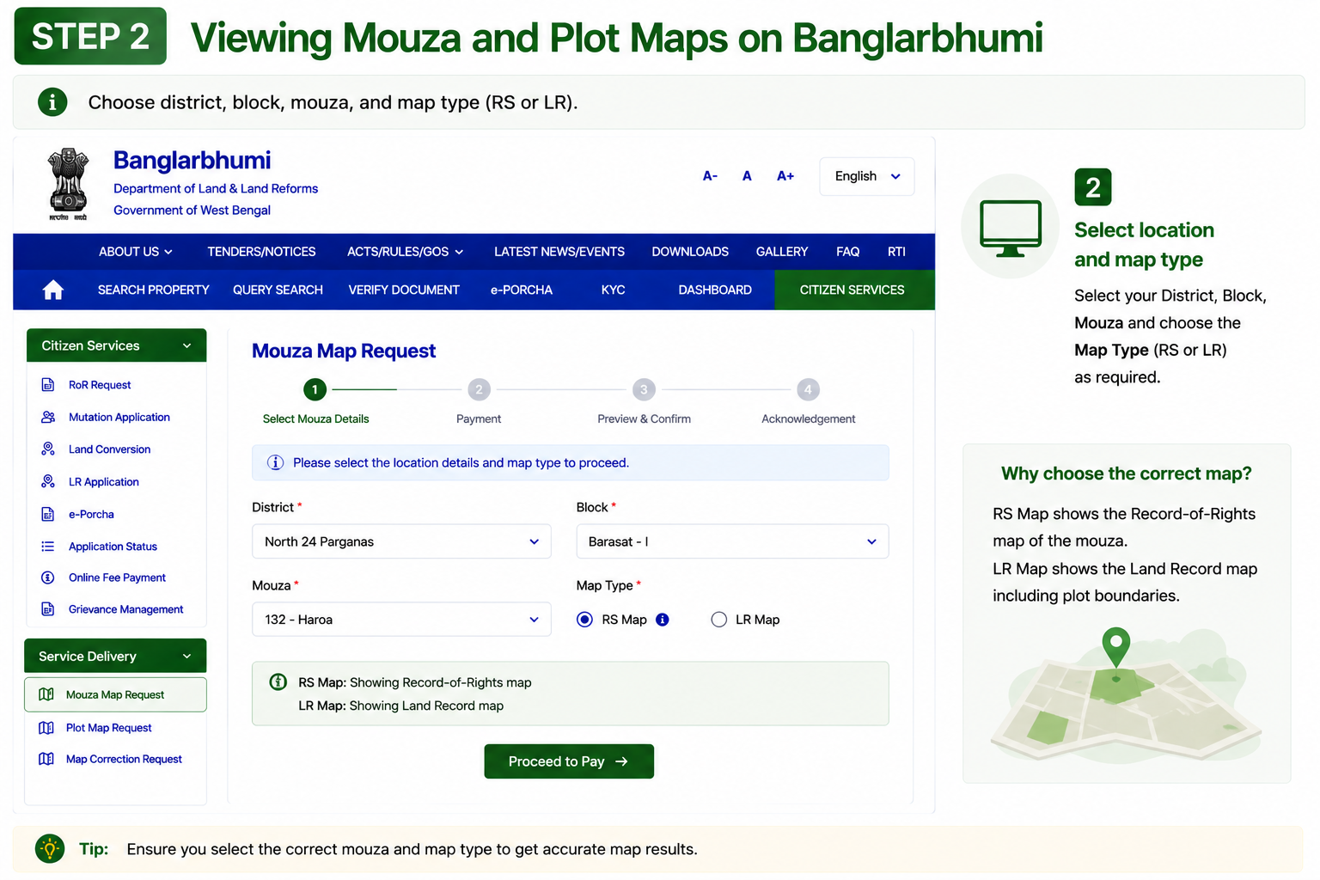1320x880 pixels.
Task: Click the Mouza Map Request map icon
Action: click(x=46, y=694)
